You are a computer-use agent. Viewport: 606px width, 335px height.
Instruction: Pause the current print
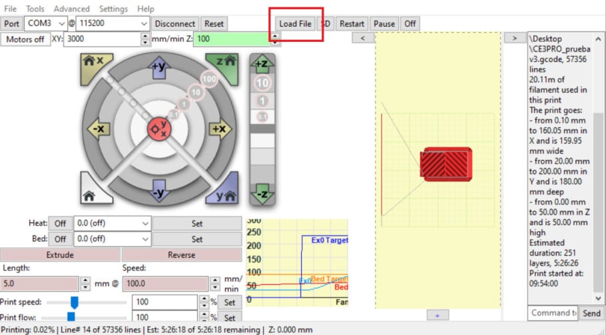[384, 23]
